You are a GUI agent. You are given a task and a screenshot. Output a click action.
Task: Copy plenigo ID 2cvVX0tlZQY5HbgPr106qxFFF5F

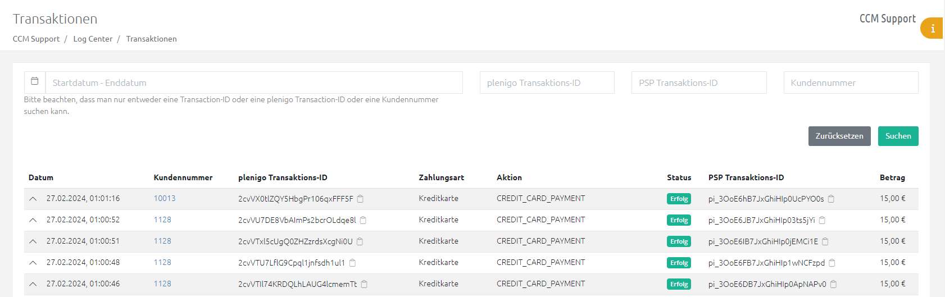pos(361,199)
